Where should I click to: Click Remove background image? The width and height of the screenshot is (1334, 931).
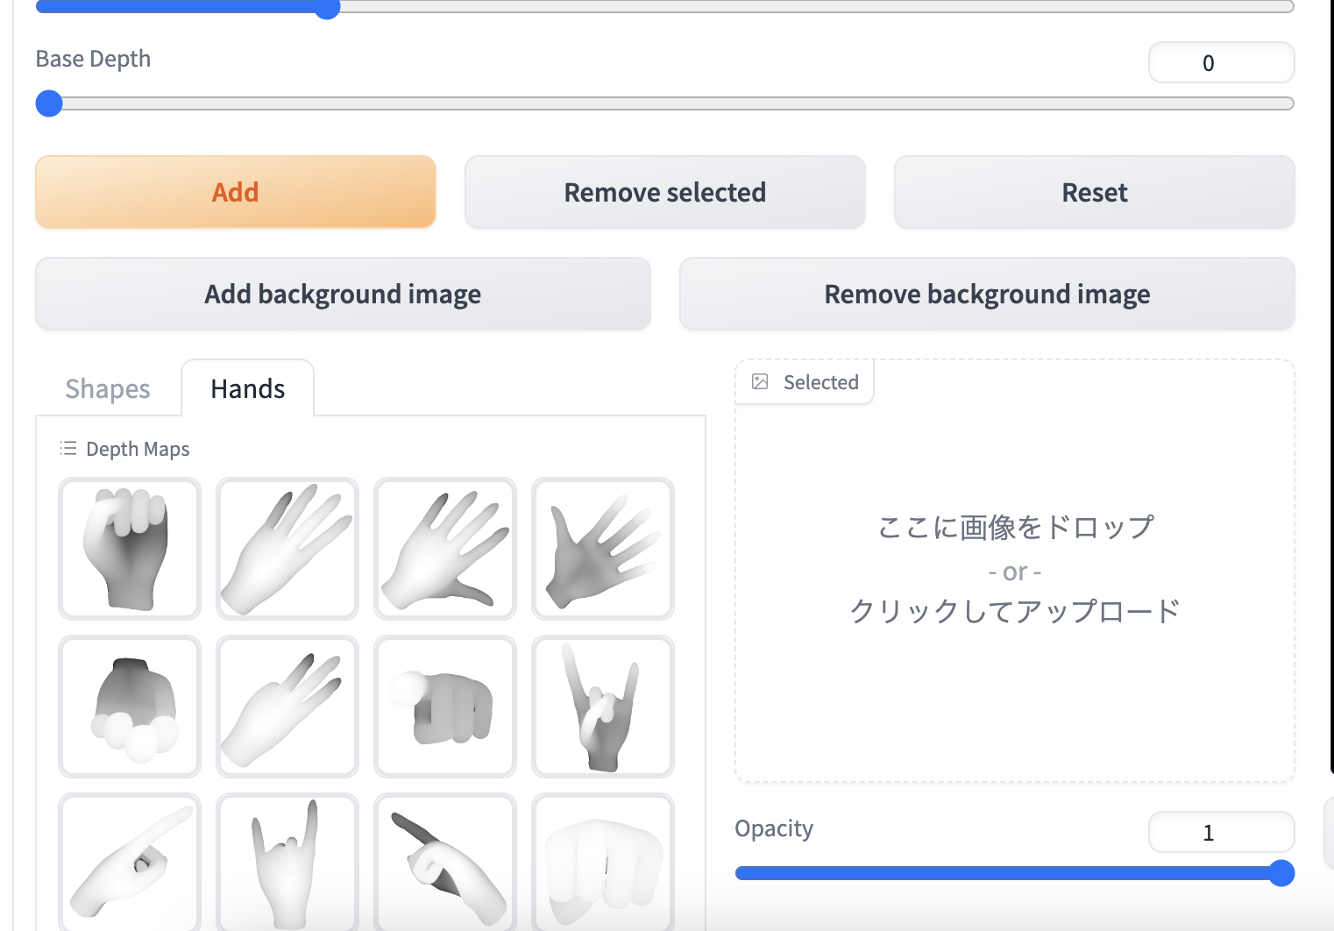pyautogui.click(x=986, y=294)
